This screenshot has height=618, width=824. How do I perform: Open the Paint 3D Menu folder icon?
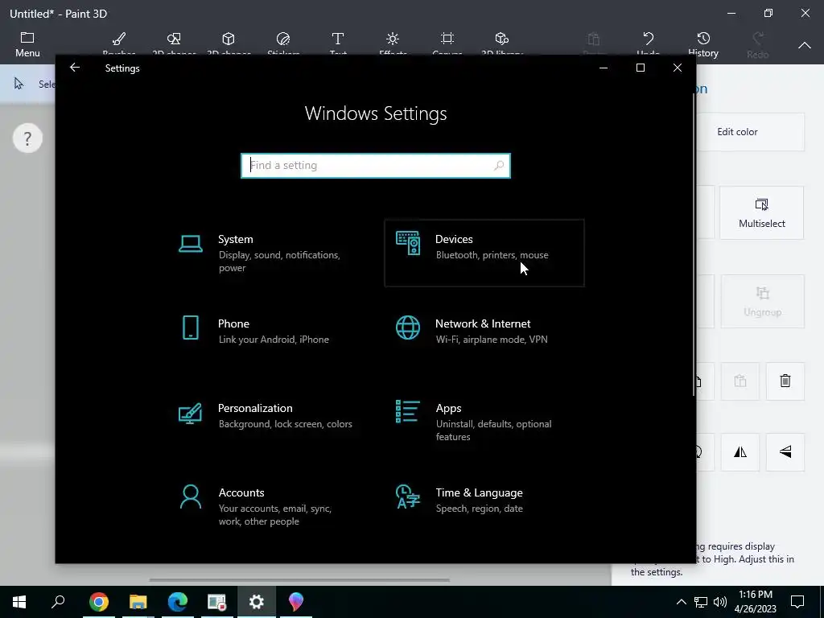(x=27, y=38)
